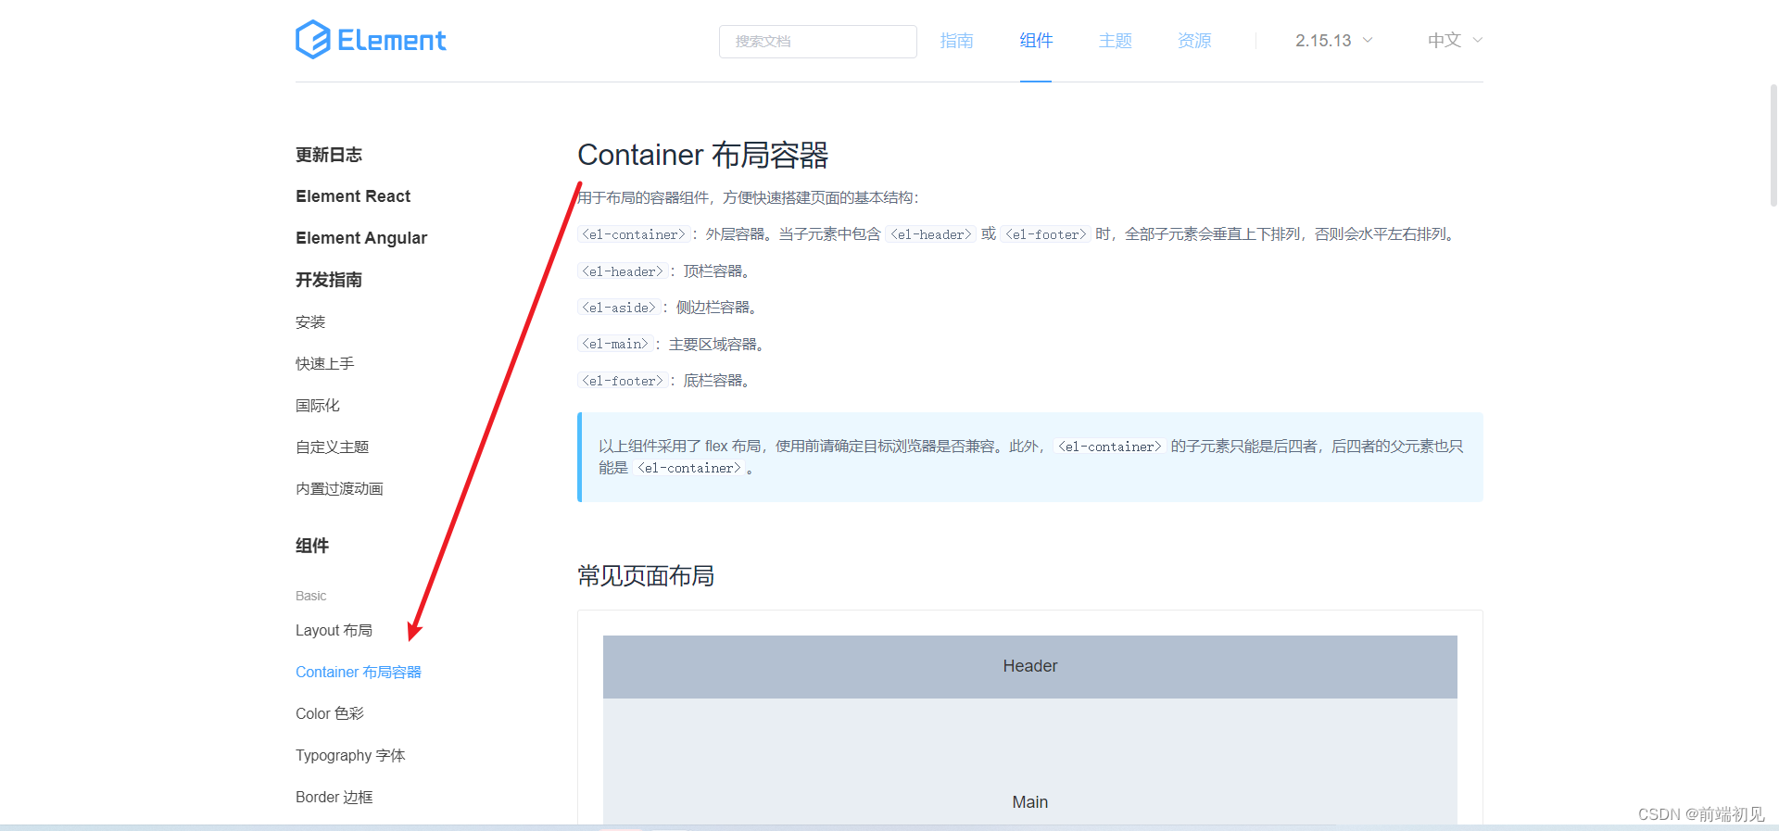Open Element React link

353,196
